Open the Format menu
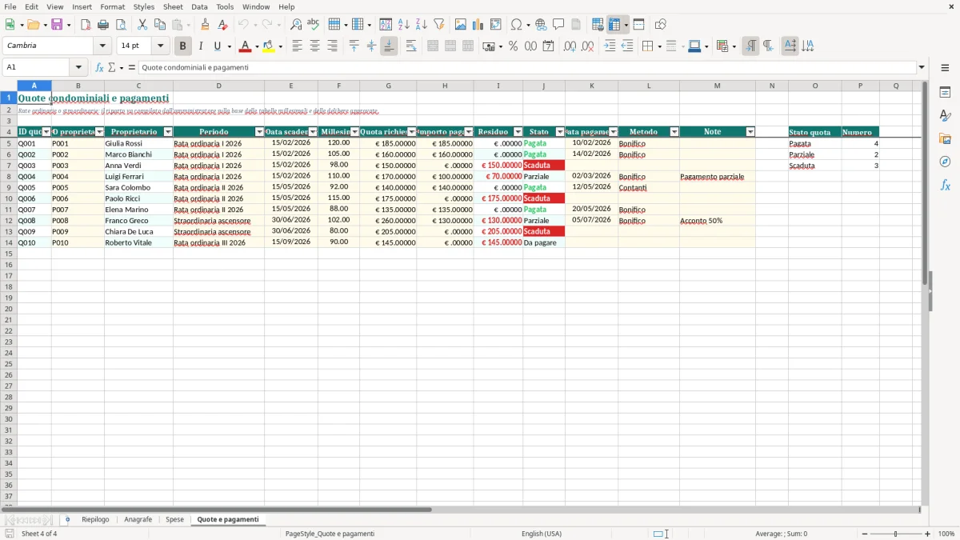Viewport: 960px width, 540px height. (x=112, y=6)
